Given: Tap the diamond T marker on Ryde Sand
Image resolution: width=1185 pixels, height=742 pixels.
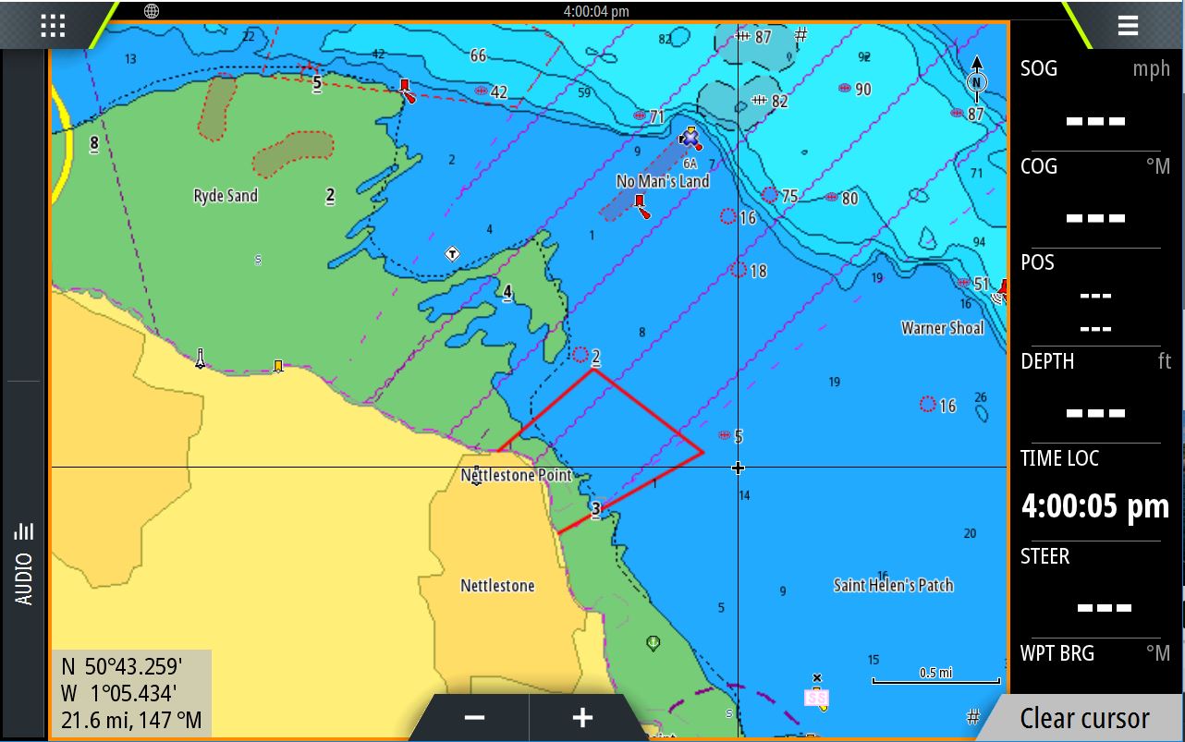Looking at the screenshot, I should pos(452,254).
